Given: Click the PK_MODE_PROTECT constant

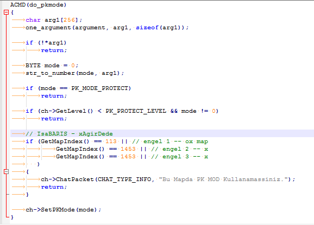Looking at the screenshot, I should pos(100,88).
